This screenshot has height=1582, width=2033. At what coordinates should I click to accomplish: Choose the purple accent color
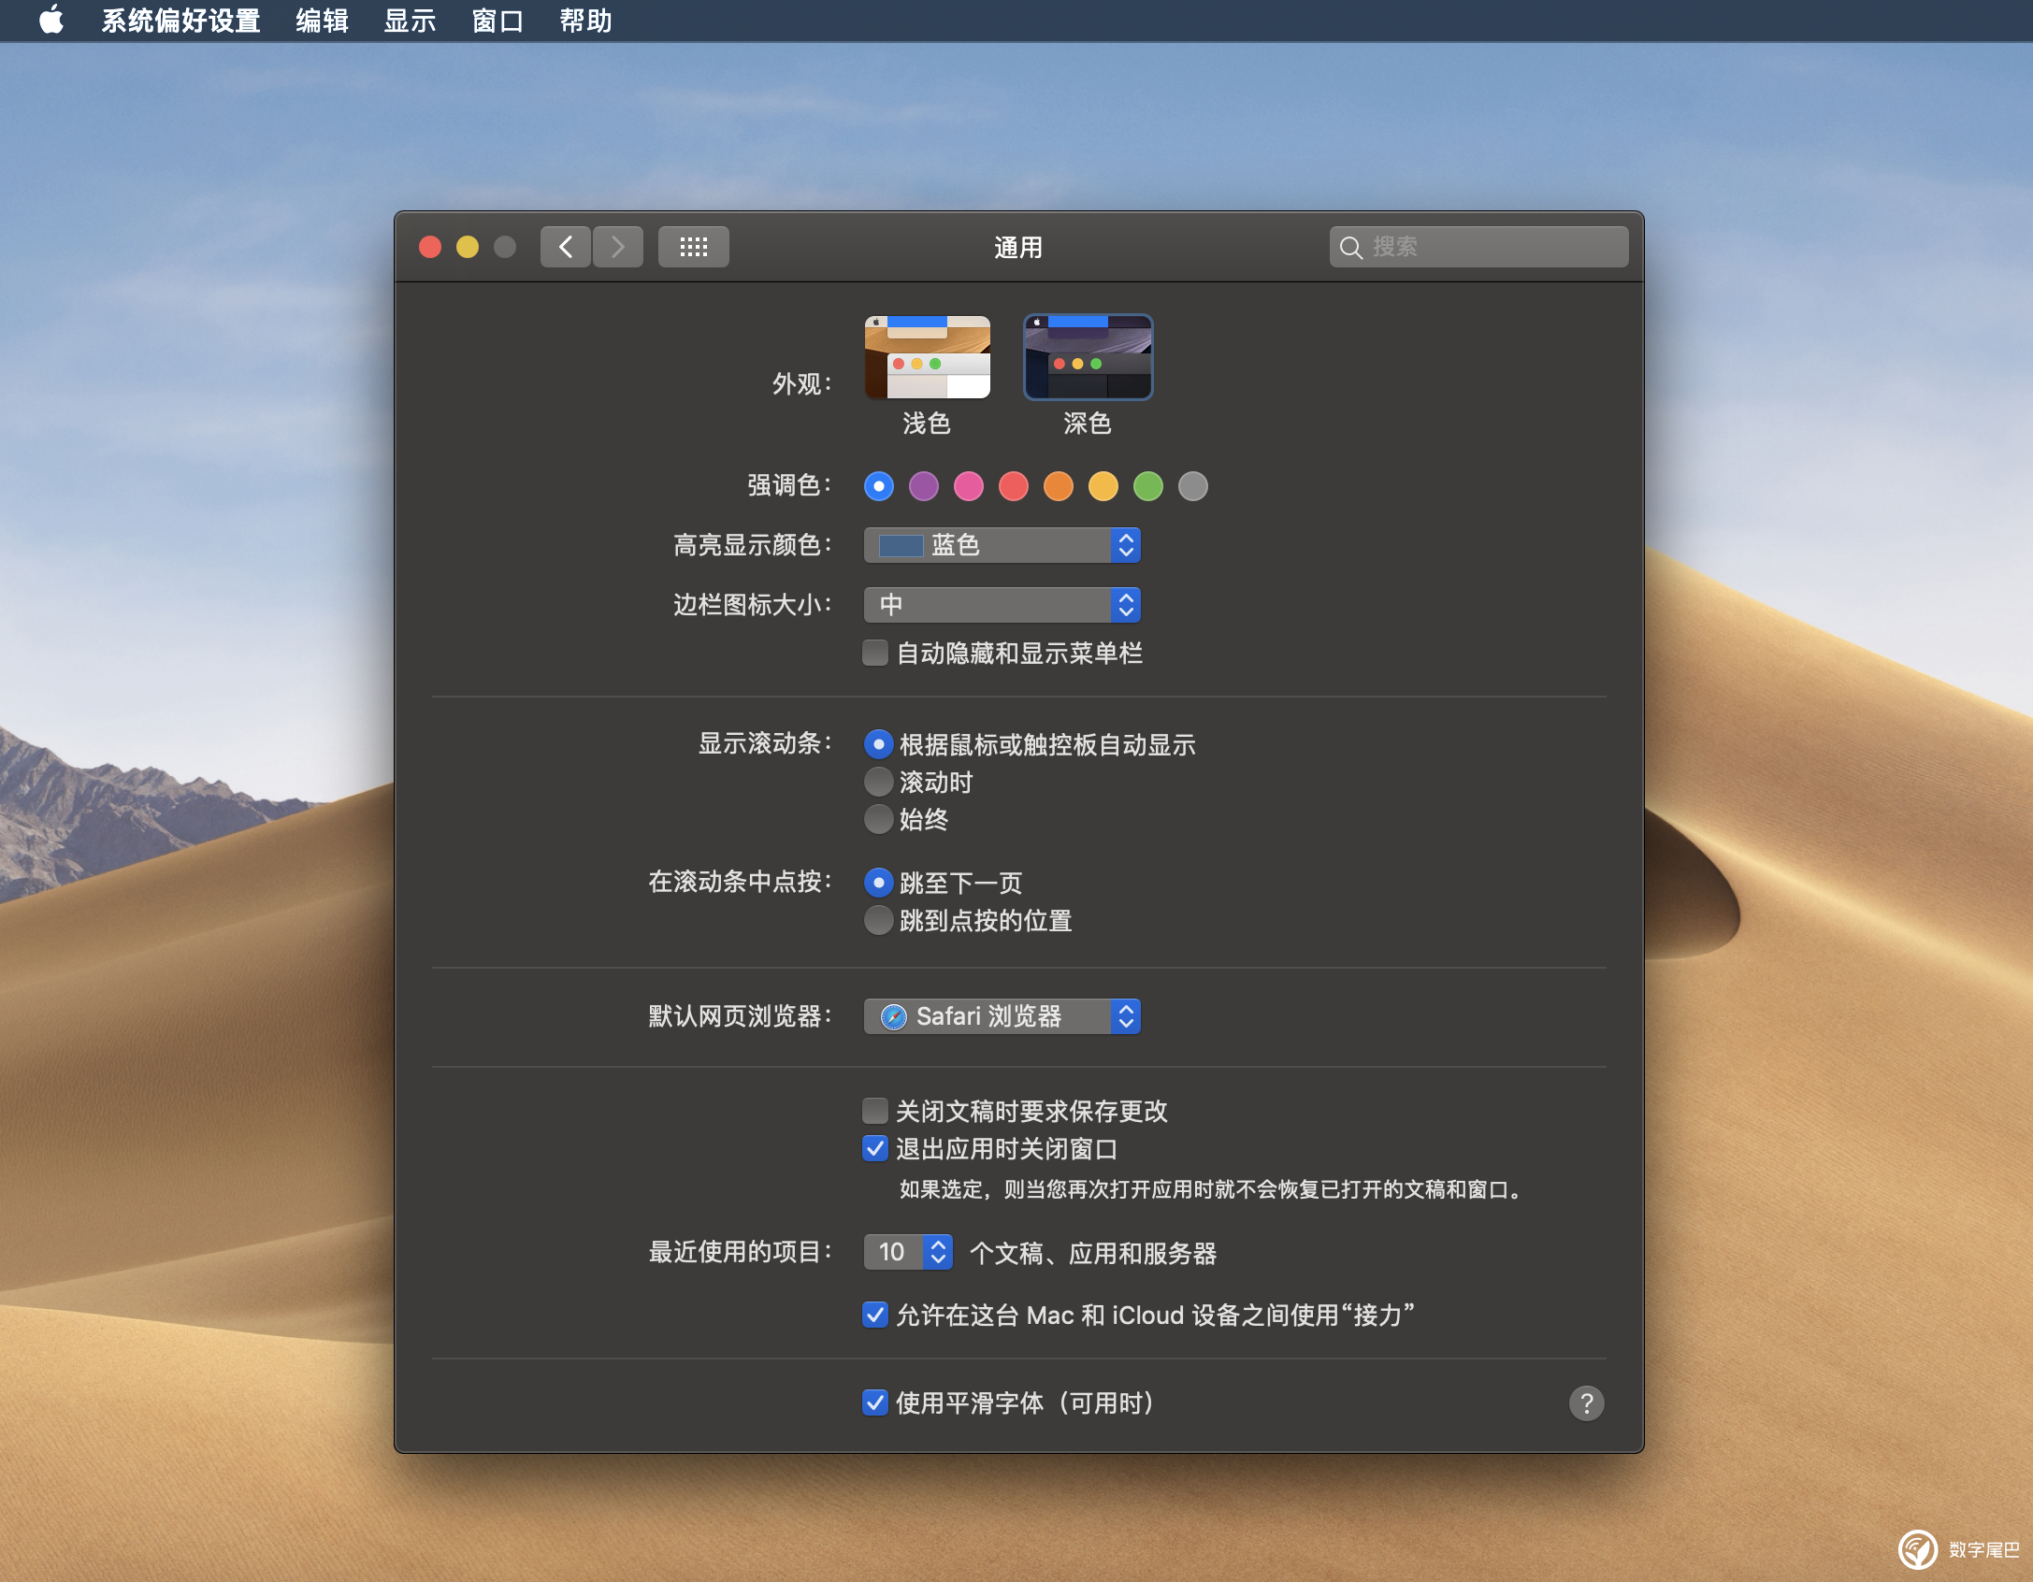924,486
